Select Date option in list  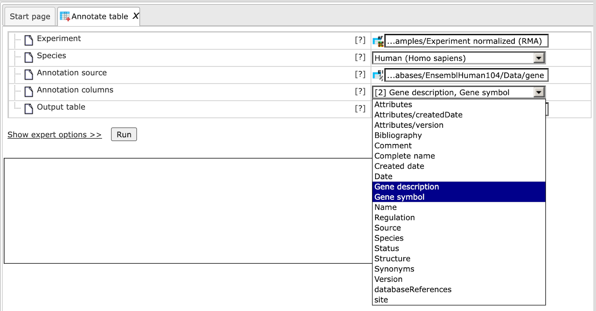pyautogui.click(x=459, y=177)
